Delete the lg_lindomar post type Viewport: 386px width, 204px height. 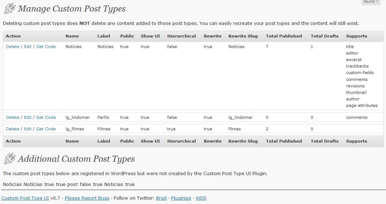(12, 117)
